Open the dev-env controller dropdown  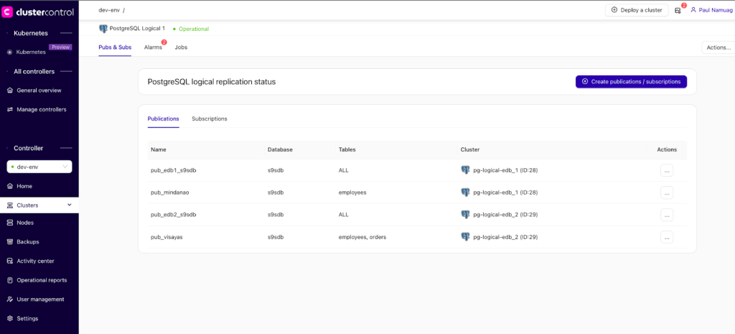pos(39,167)
